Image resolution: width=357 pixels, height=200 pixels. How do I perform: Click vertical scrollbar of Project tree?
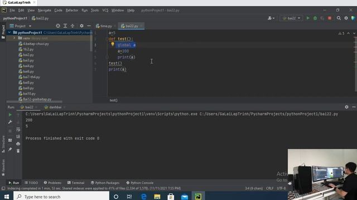click(91, 41)
